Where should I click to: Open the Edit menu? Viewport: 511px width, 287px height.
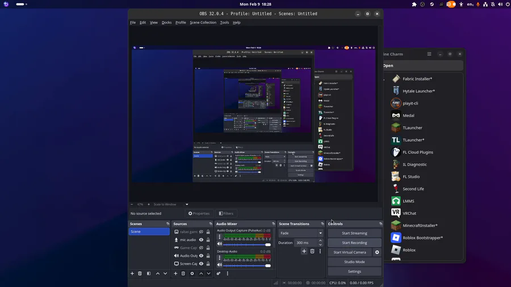[143, 23]
